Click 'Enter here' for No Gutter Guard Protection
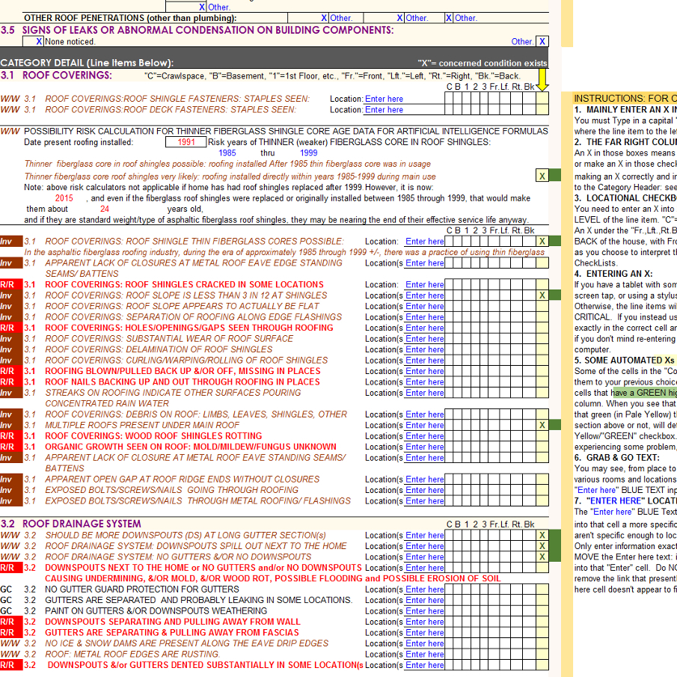 424,589
